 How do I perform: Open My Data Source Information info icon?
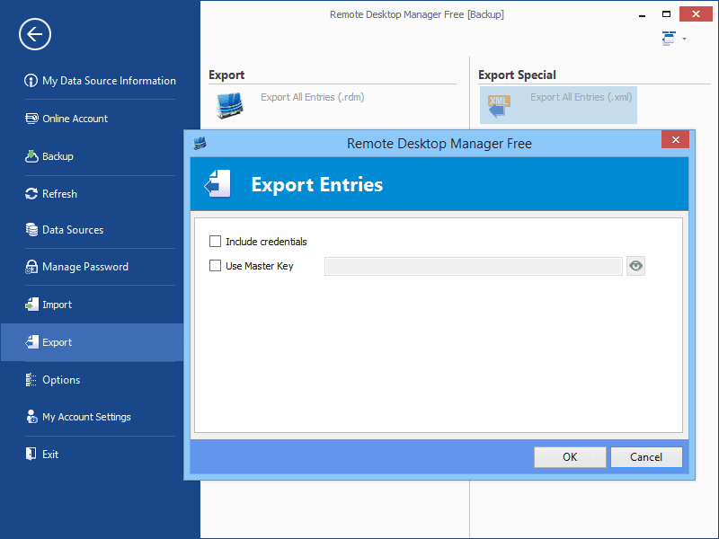pyautogui.click(x=31, y=81)
